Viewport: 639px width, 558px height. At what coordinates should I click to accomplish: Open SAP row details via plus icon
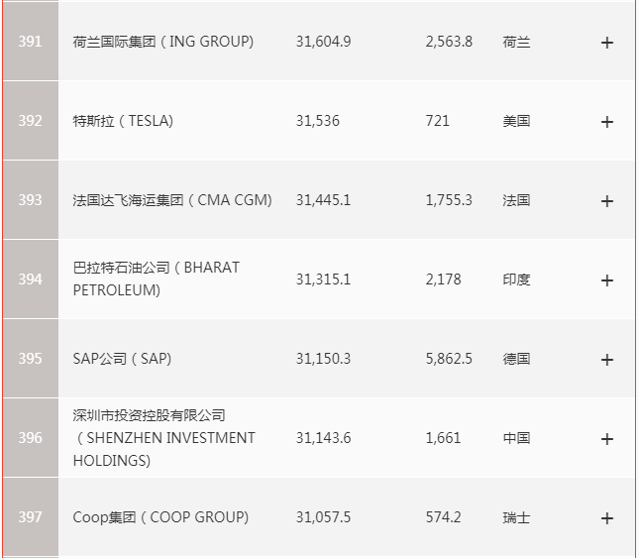click(x=607, y=360)
